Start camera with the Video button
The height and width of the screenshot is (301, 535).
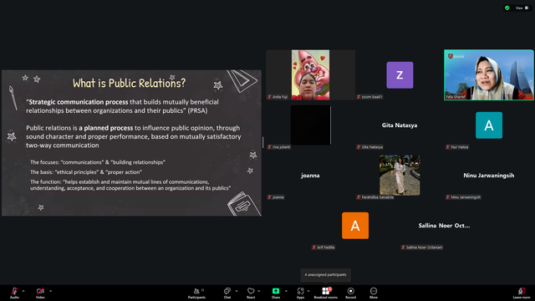point(40,293)
